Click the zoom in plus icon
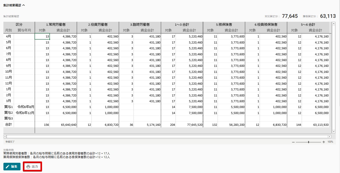The width and height of the screenshot is (340, 173). pos(324,142)
